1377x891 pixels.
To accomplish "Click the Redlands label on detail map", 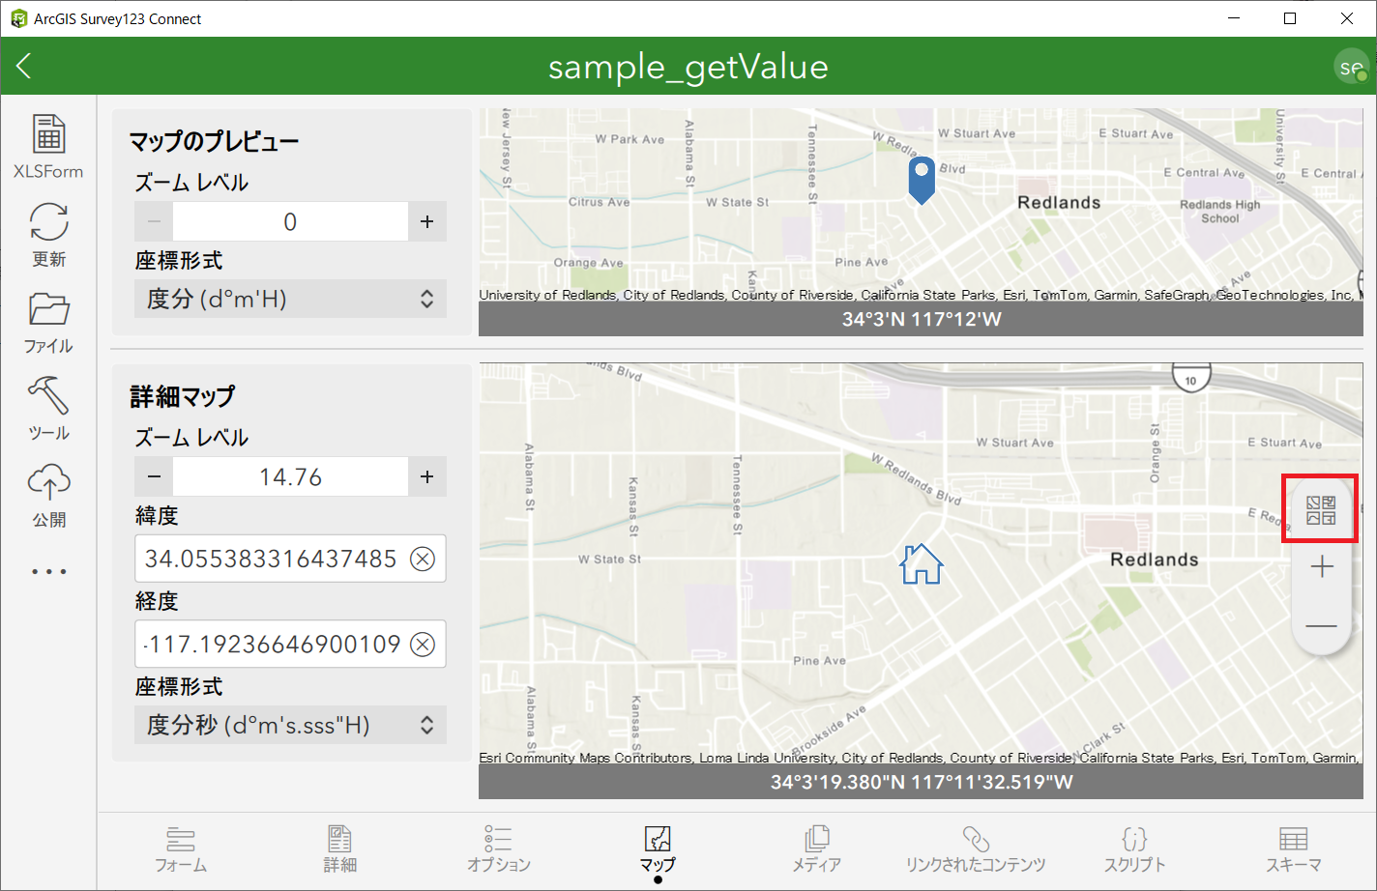I will point(1155,560).
